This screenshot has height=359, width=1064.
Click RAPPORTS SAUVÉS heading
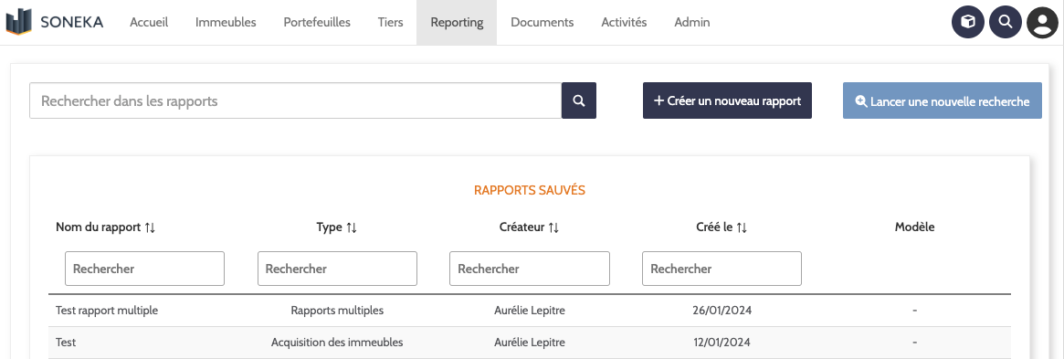tap(530, 191)
